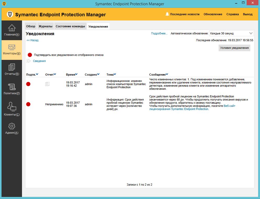
Task: Click the Записи с 1 по 2 из 2 footer
Action: [x=140, y=185]
